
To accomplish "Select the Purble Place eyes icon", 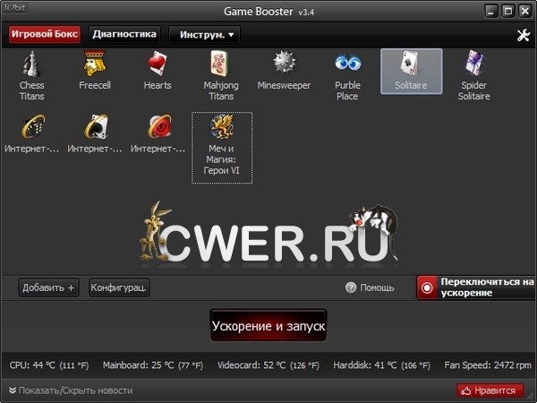I will 348,63.
